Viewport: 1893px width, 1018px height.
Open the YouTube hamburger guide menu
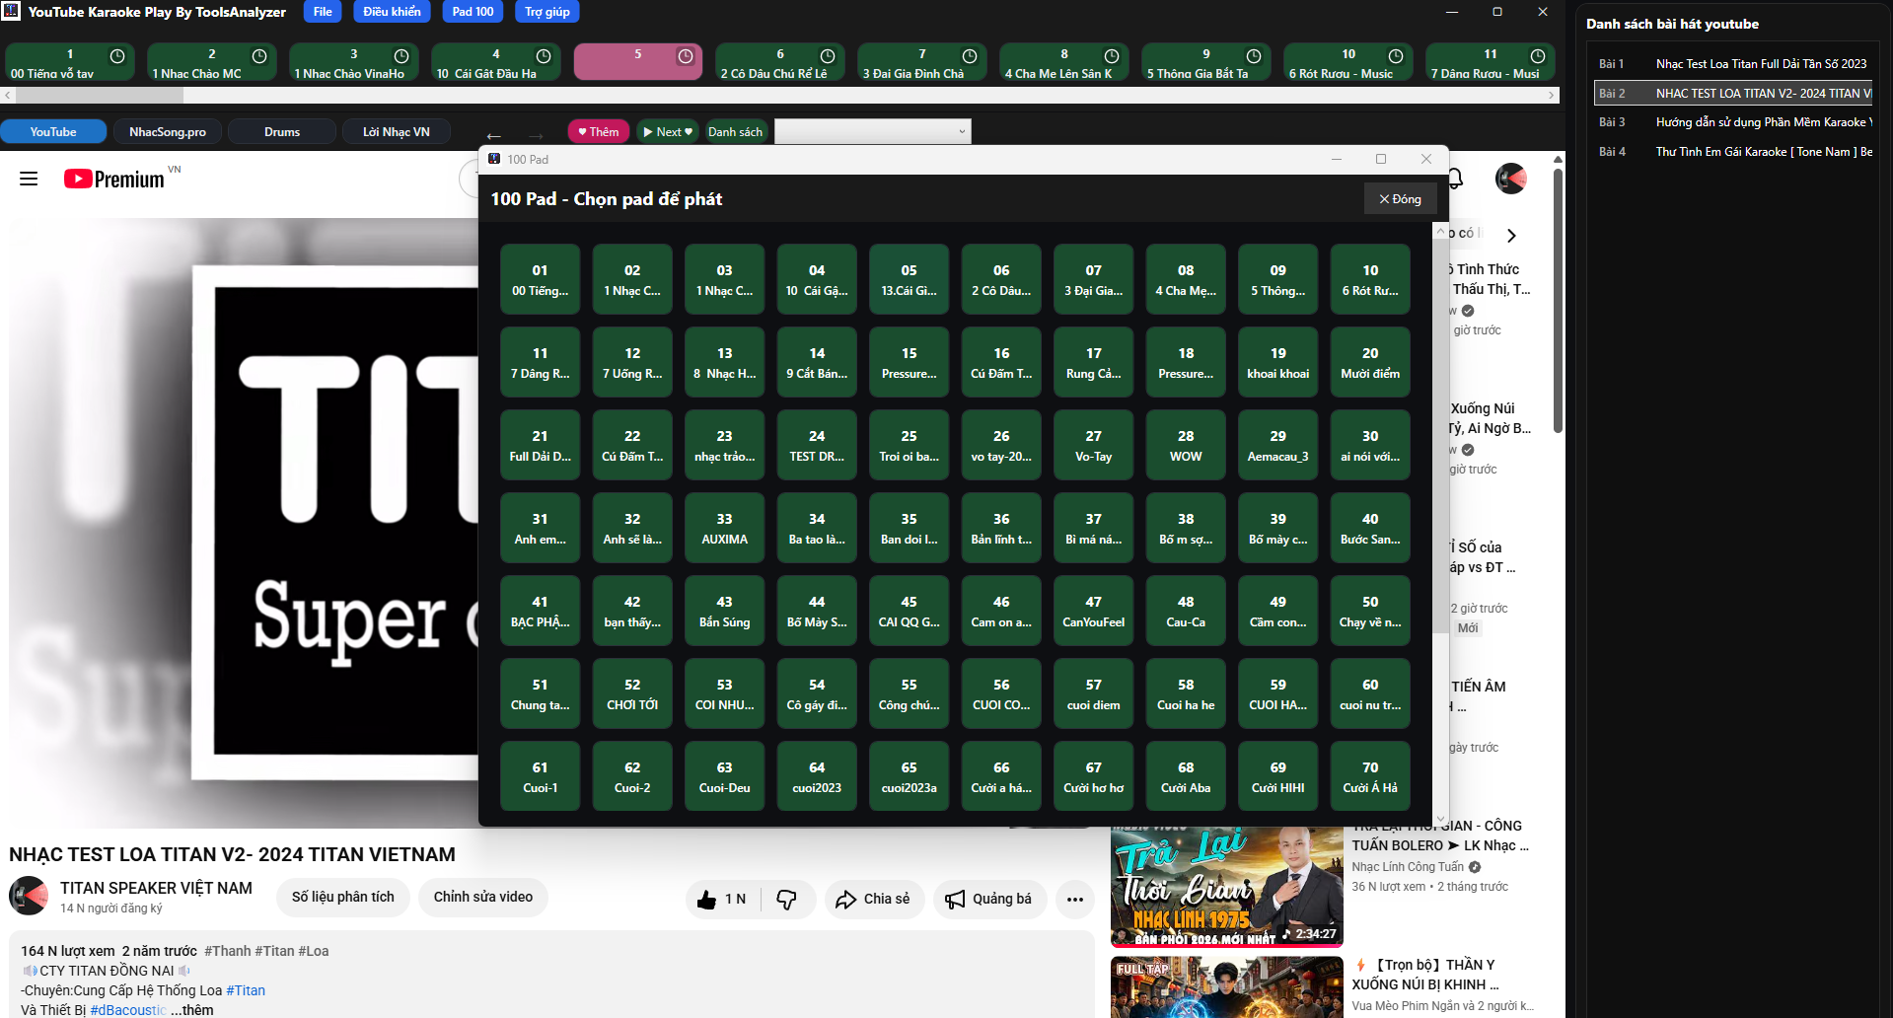29,179
